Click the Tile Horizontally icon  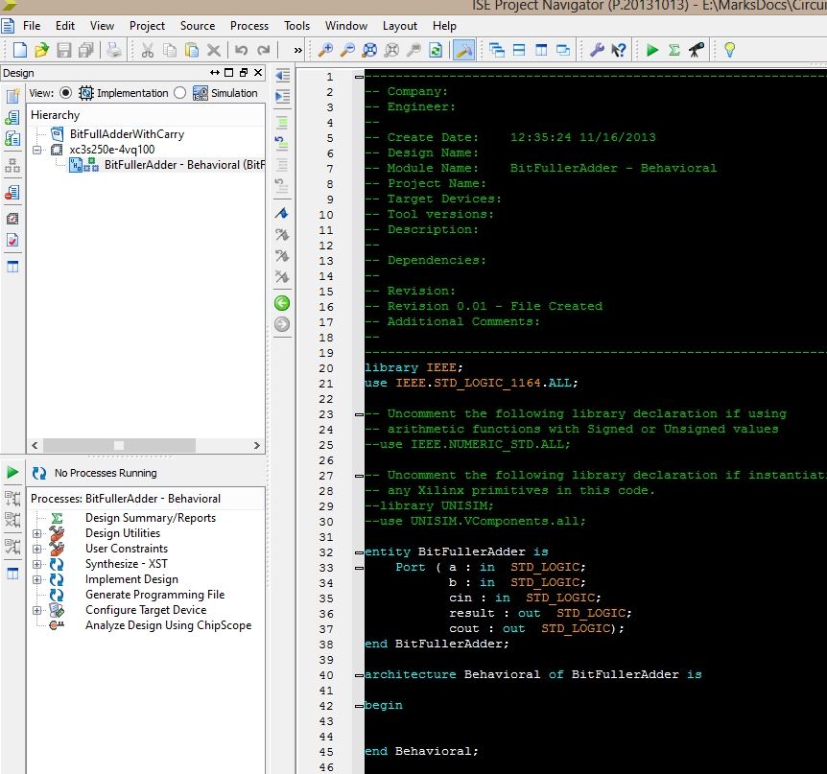coord(519,50)
